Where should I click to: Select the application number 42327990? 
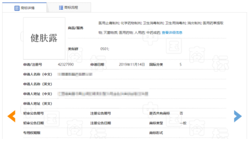65,64
